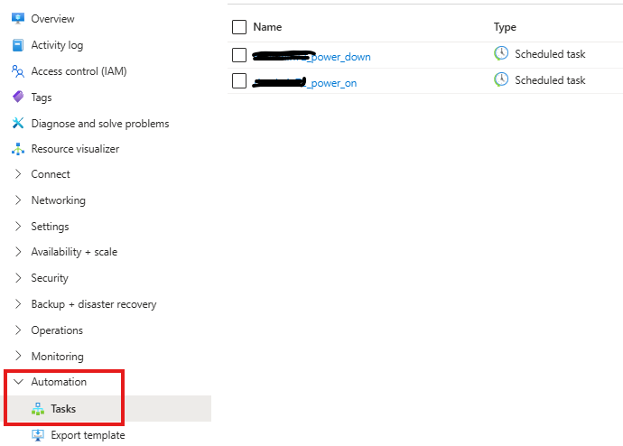Click the Networking label
Viewport: 623px width, 446px height.
point(59,200)
